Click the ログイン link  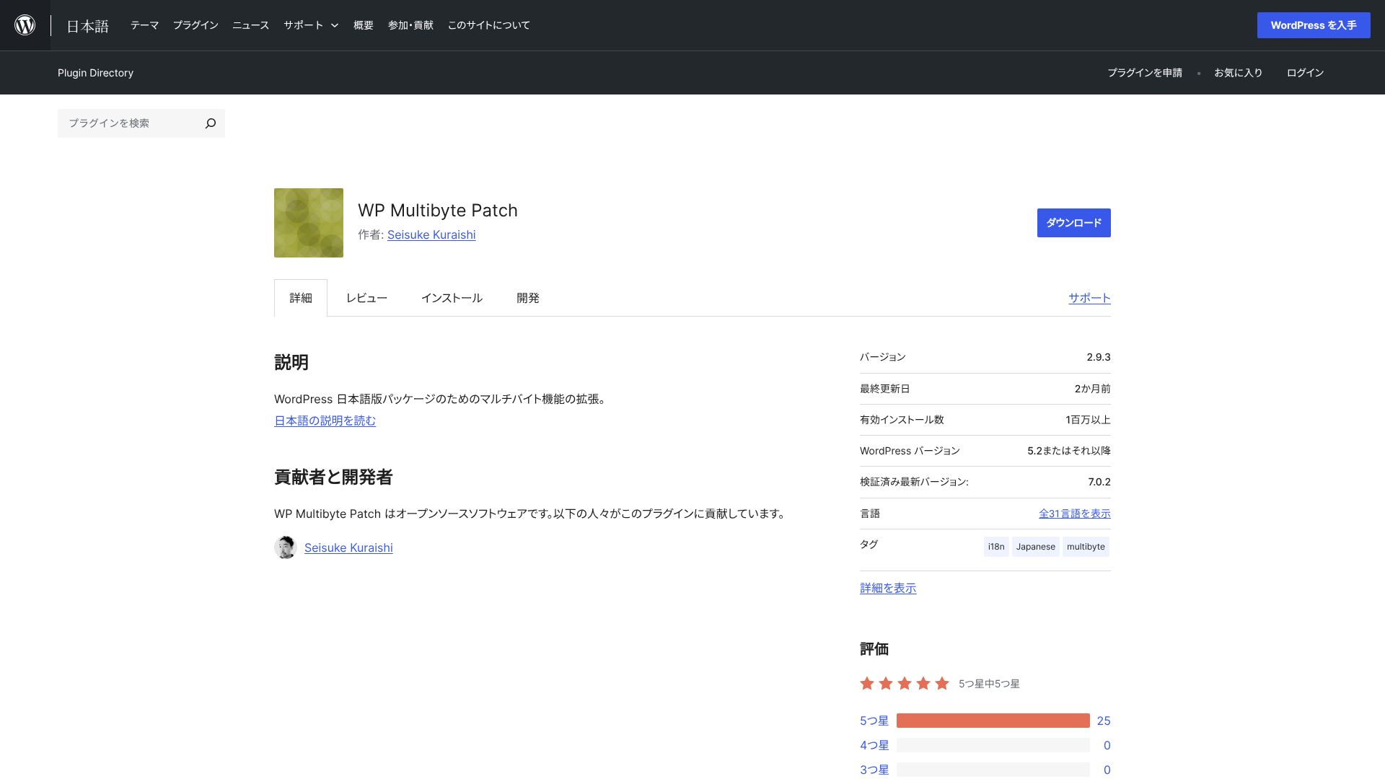[x=1305, y=73]
